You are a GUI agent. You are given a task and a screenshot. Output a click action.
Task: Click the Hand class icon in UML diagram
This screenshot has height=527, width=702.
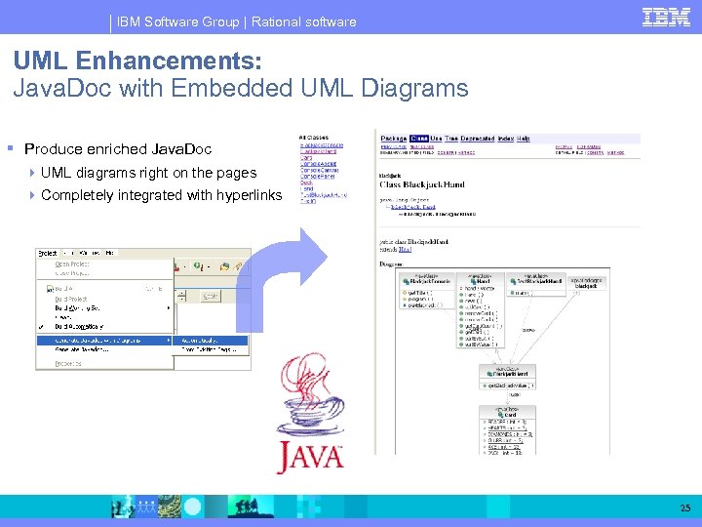click(473, 282)
